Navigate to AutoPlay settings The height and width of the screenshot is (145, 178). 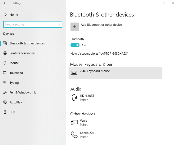[16, 102]
